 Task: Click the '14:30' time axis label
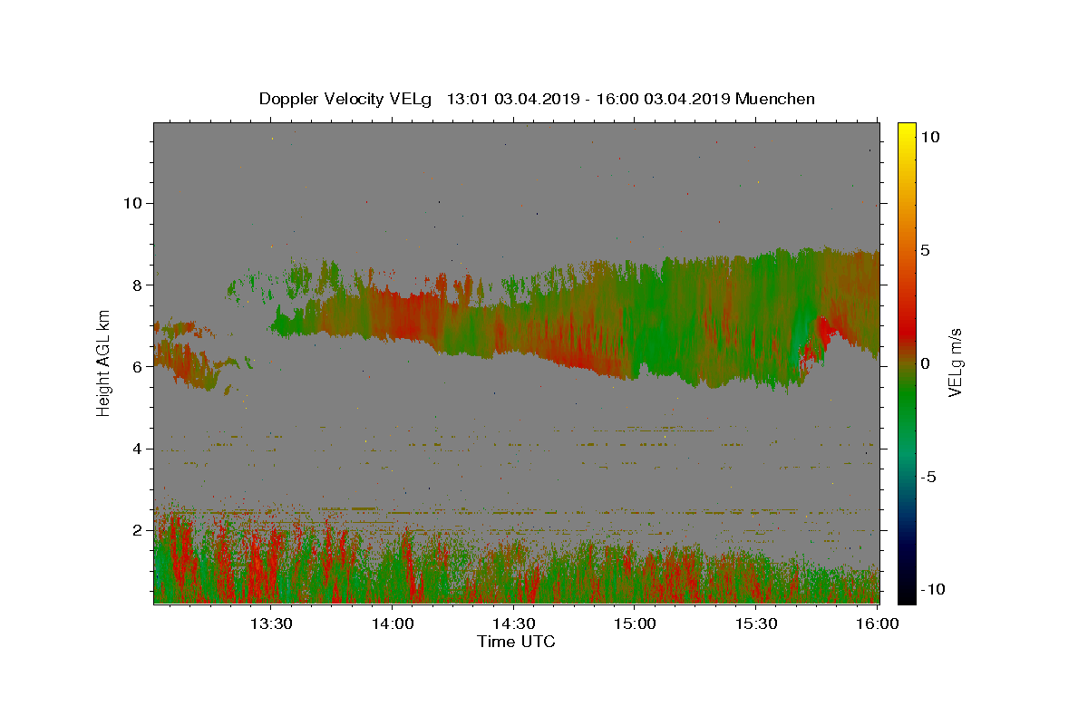(513, 623)
